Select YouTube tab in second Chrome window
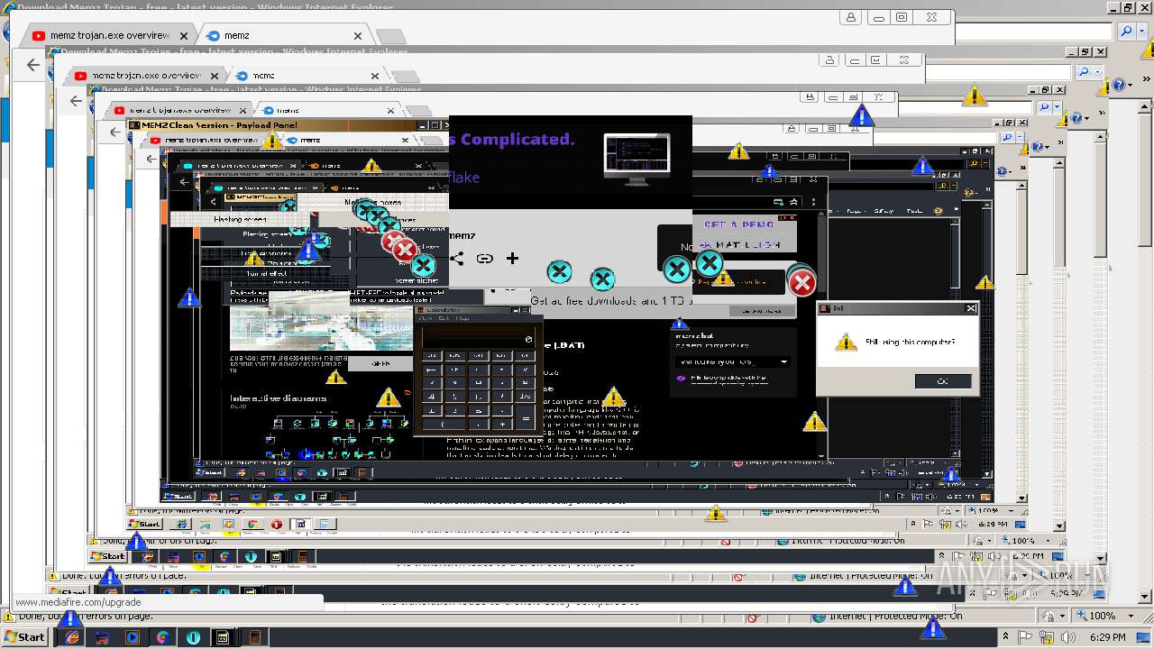This screenshot has width=1154, height=649. [x=144, y=76]
